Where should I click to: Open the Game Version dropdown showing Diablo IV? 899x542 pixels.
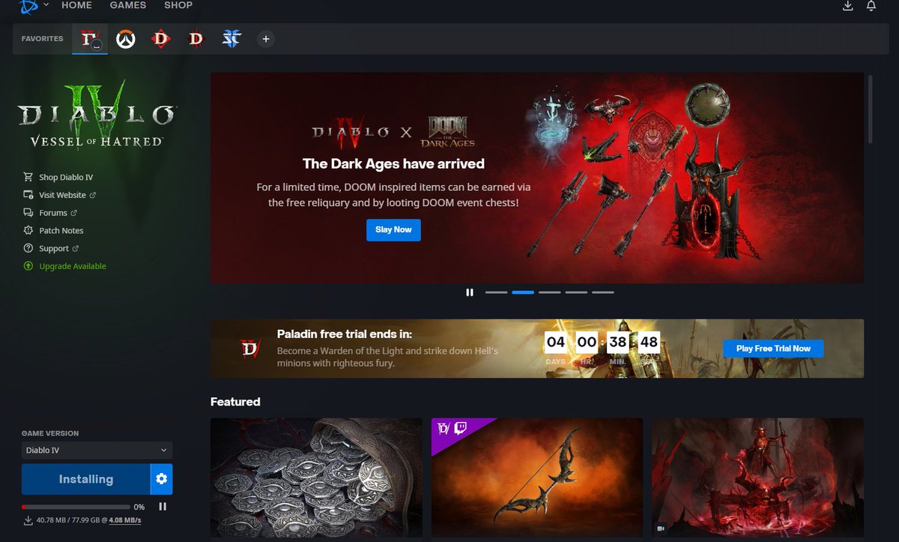(x=97, y=450)
